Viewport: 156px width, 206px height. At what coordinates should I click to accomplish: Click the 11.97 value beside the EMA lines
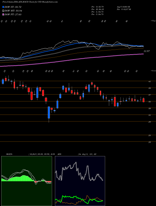tap(147, 51)
